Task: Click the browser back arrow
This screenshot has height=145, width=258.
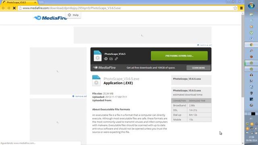Action: click(x=3, y=8)
